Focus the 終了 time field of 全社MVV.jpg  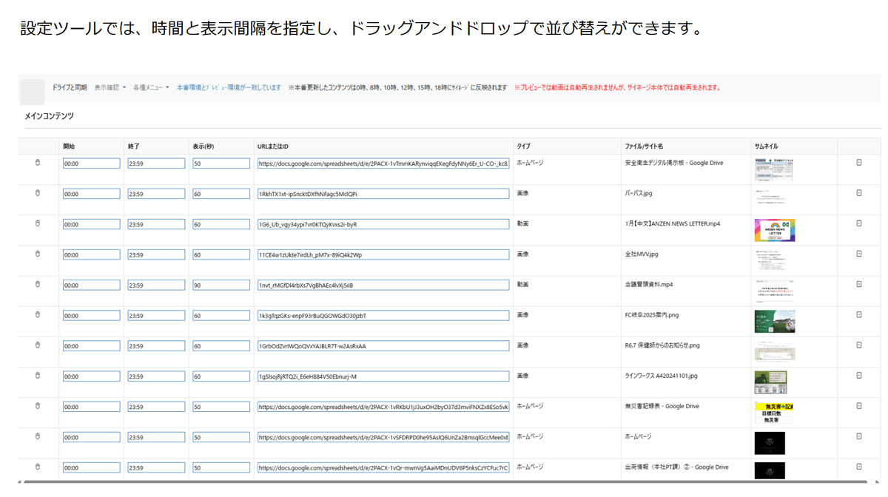[x=156, y=254]
